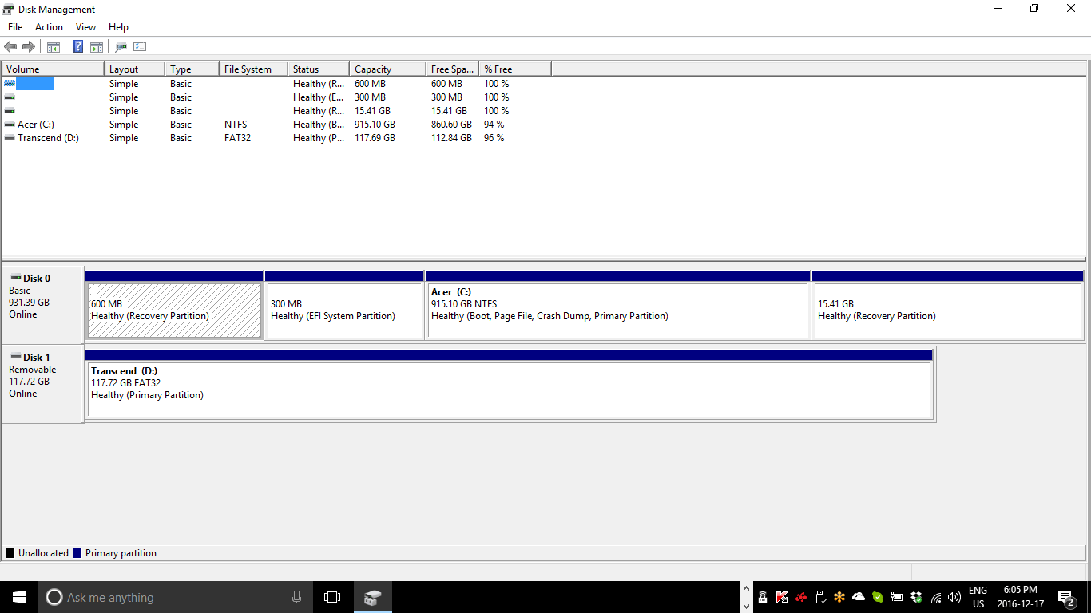Click the checklist Settings toolbar icon
The width and height of the screenshot is (1091, 613).
[140, 47]
